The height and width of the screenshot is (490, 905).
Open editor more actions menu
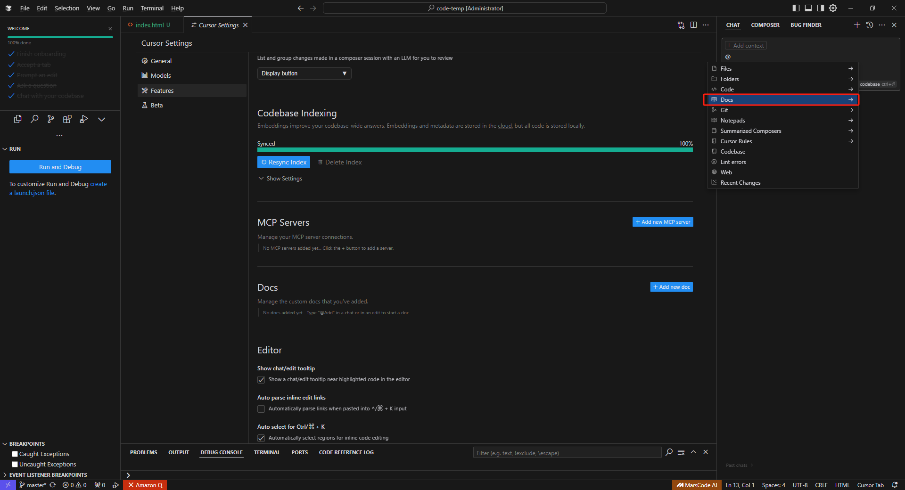click(x=706, y=25)
